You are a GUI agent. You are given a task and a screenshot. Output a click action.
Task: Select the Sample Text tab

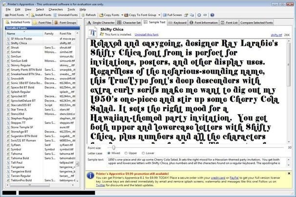click(x=154, y=22)
